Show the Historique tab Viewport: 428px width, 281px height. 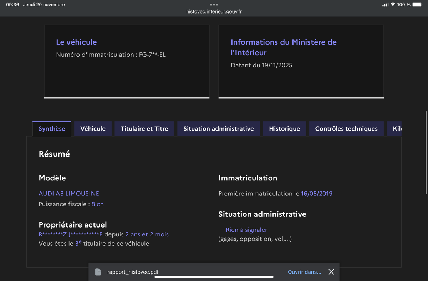[x=284, y=129]
